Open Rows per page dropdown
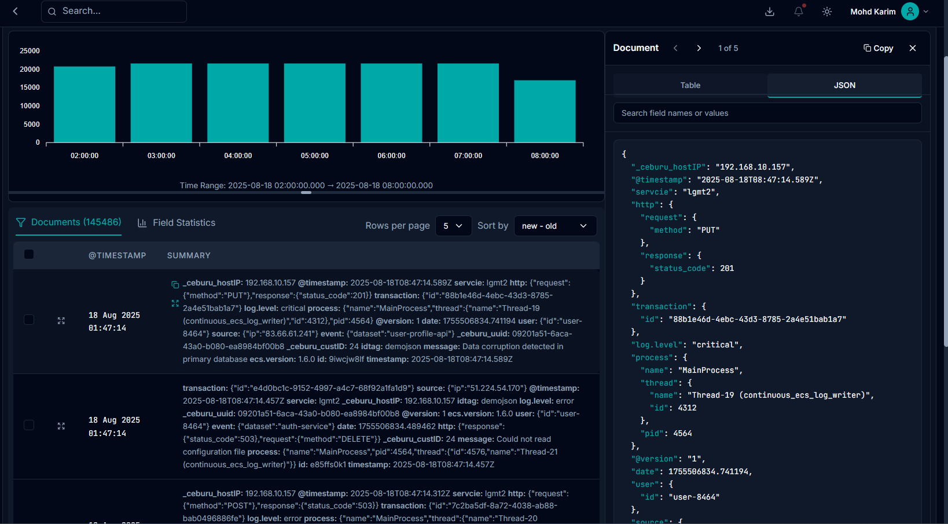Image resolution: width=948 pixels, height=524 pixels. click(453, 226)
